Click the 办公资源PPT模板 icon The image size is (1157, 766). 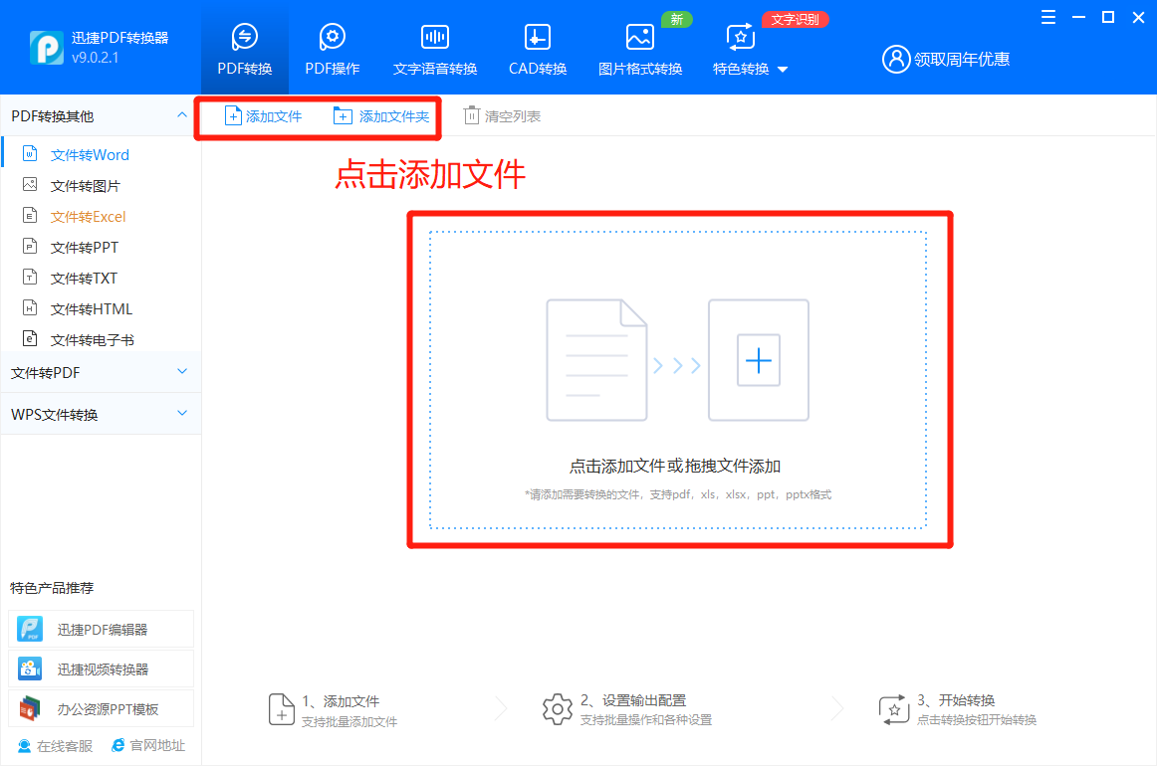coord(30,708)
